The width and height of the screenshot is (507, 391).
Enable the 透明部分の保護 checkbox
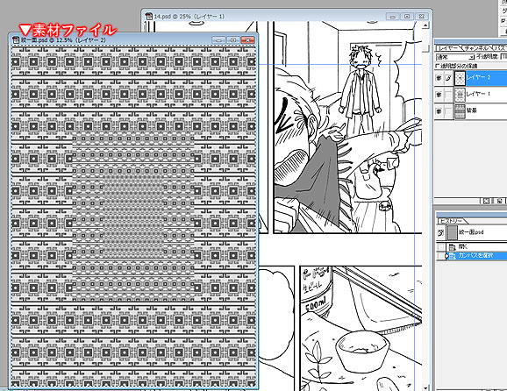[438, 66]
